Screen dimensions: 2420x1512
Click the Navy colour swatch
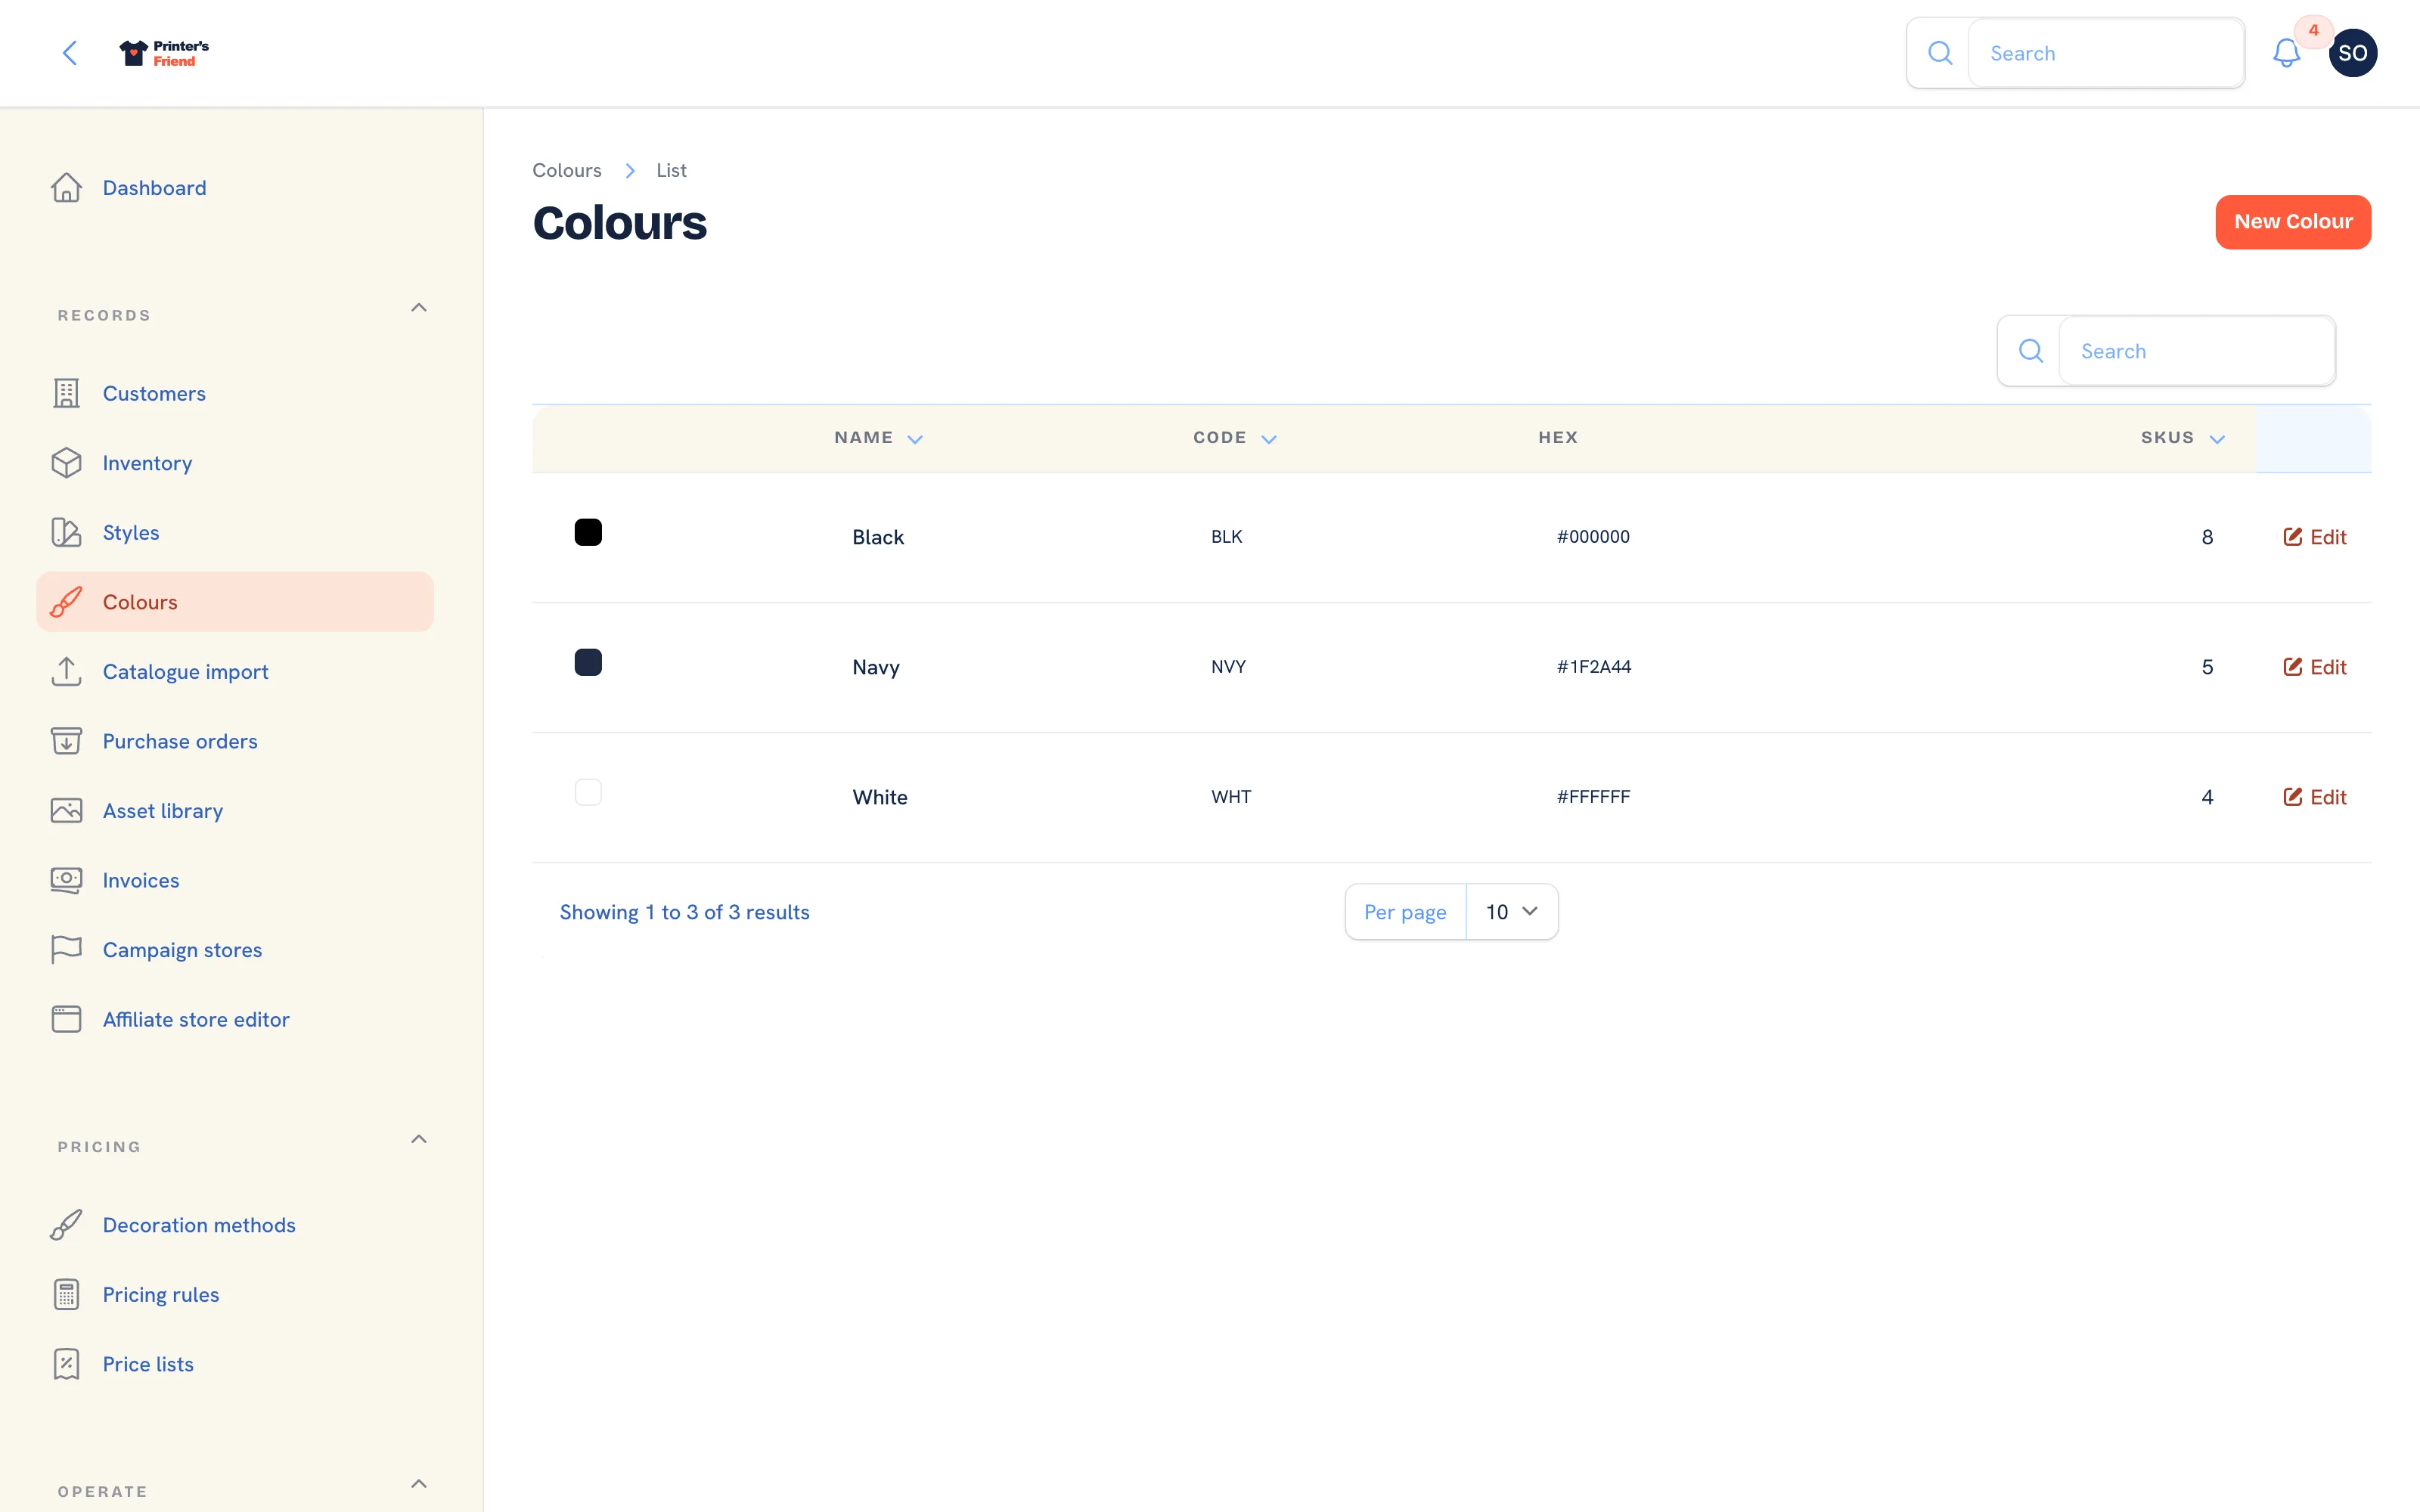(x=588, y=662)
